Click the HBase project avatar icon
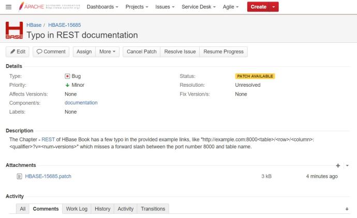 pos(14,30)
